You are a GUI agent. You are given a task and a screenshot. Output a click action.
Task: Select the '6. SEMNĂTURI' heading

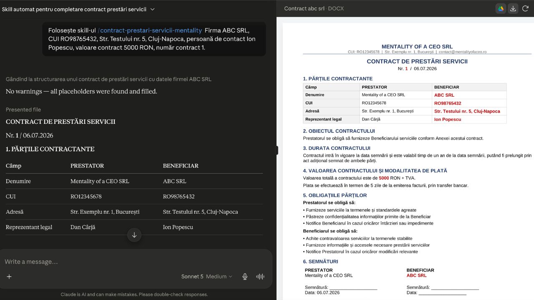pos(320,262)
